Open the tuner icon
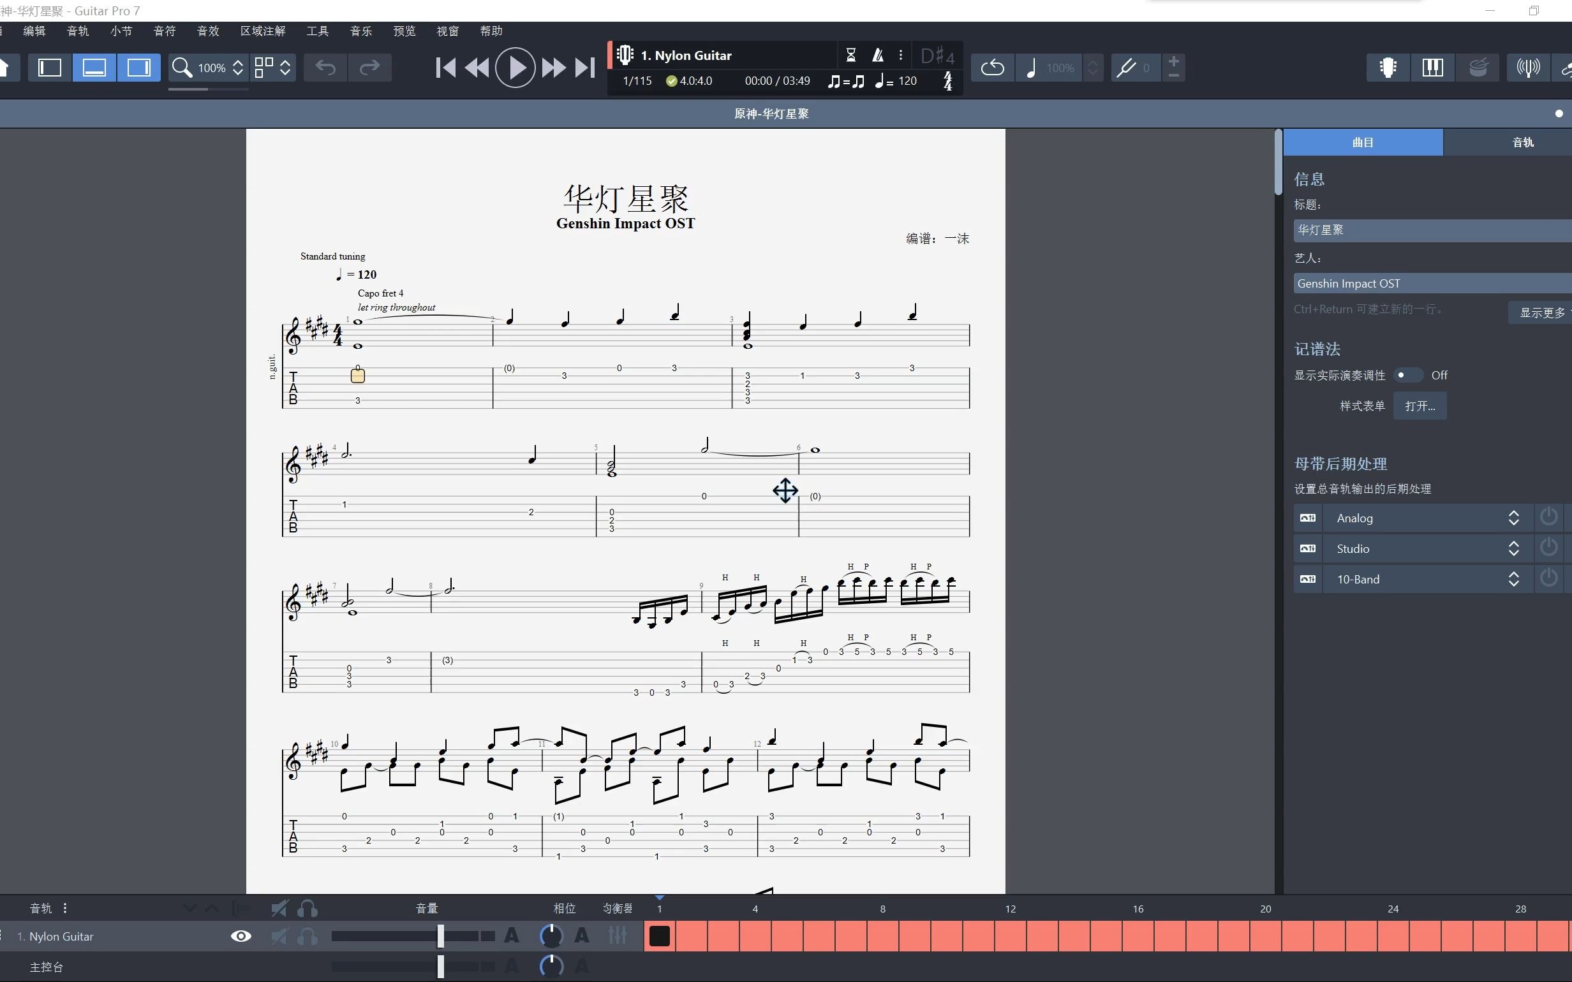Screen dimensions: 1572x982 coord(1528,68)
